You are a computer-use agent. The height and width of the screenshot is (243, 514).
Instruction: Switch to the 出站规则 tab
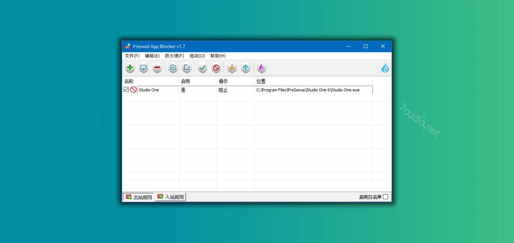[138, 197]
